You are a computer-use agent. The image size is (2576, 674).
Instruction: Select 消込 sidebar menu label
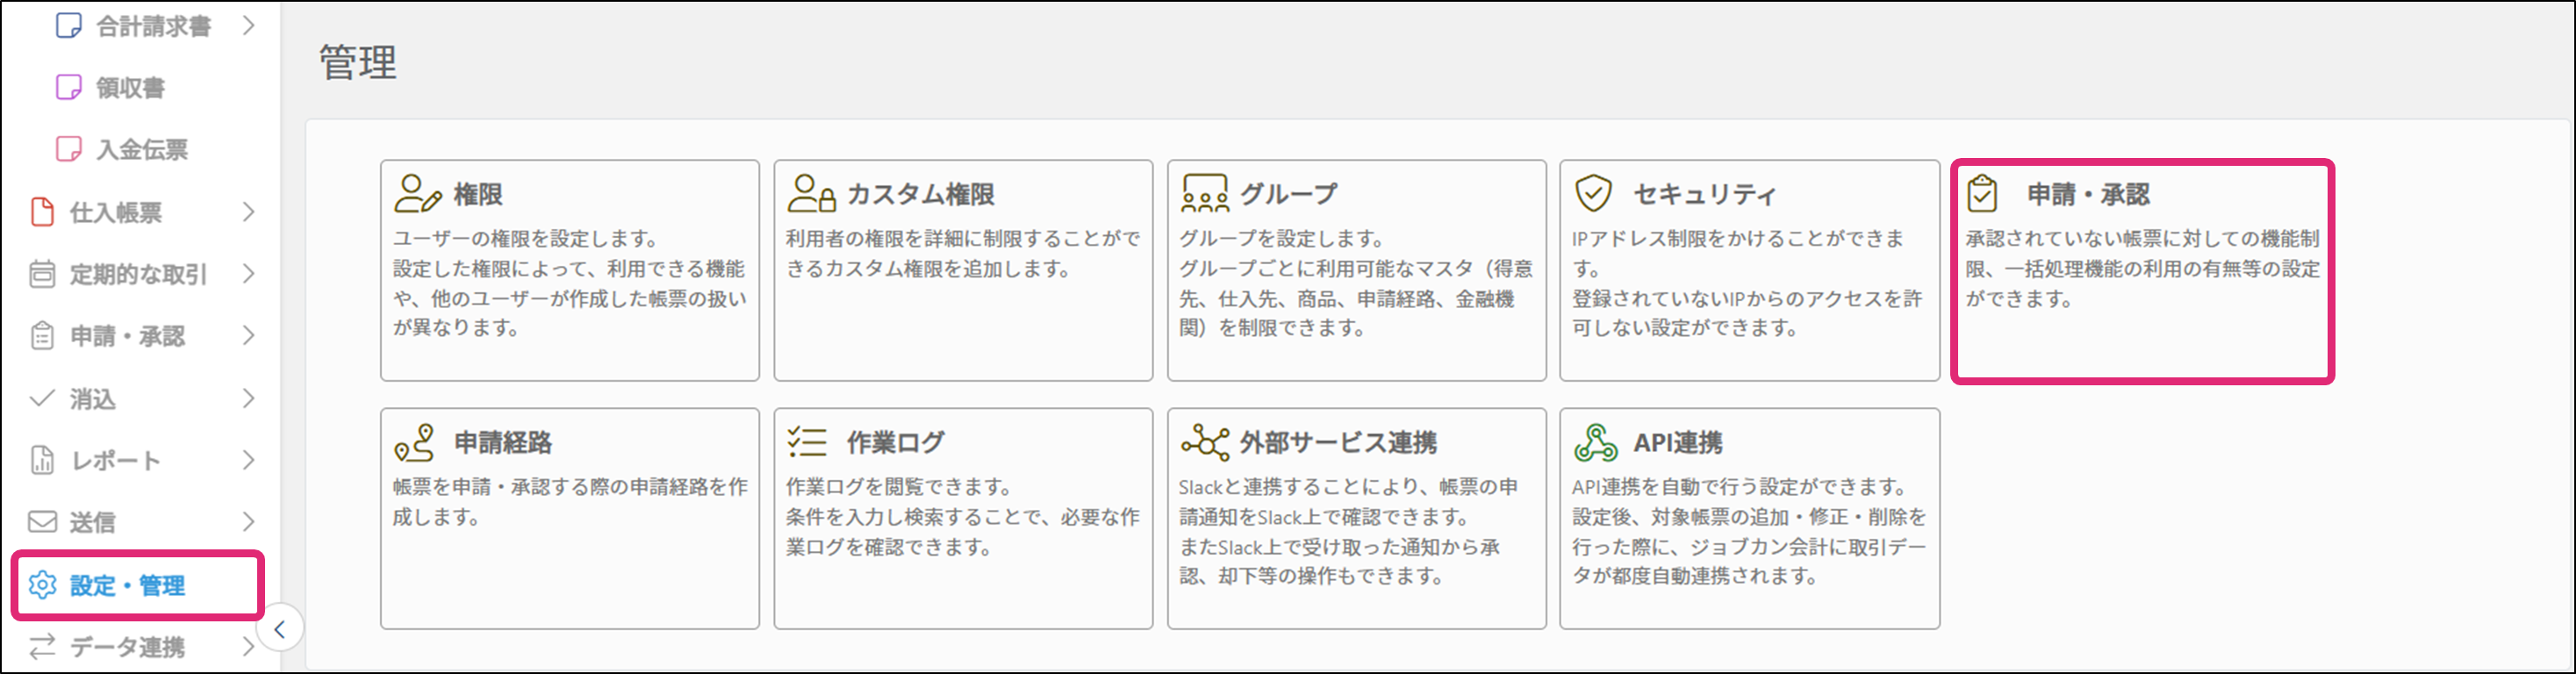(93, 399)
